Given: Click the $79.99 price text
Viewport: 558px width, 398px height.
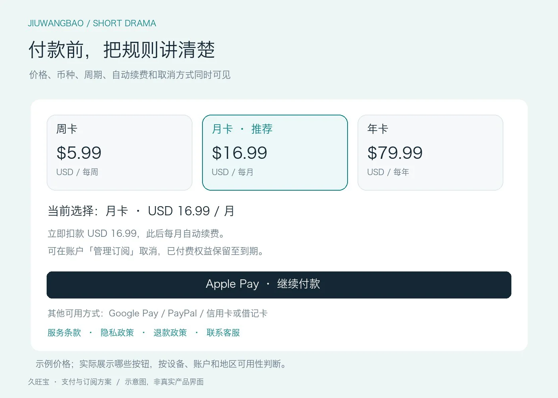Looking at the screenshot, I should 395,153.
